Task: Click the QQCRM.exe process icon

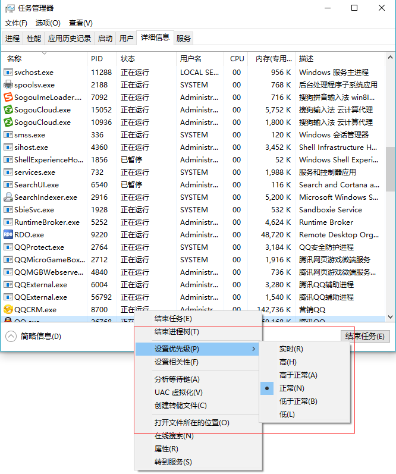Action: coord(8,309)
